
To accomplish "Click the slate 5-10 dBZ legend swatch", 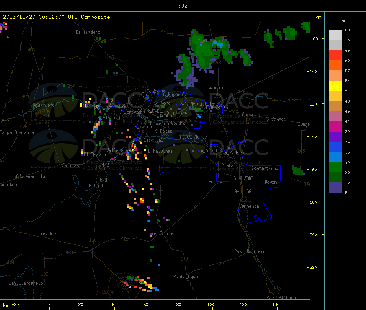I will coord(335,188).
